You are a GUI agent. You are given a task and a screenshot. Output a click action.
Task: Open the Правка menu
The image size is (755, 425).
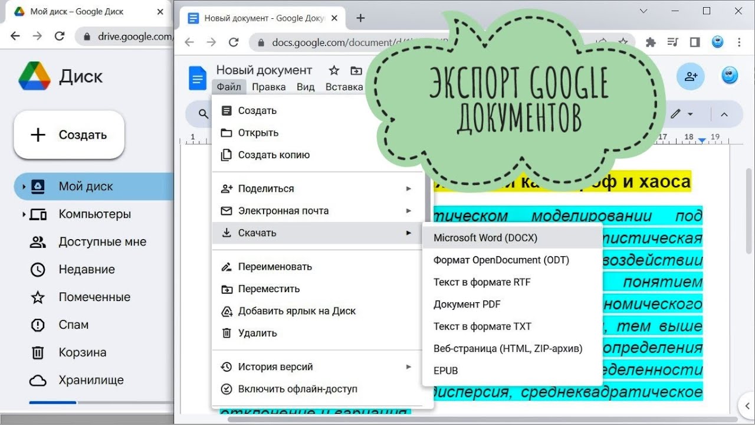tap(268, 87)
